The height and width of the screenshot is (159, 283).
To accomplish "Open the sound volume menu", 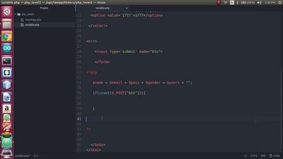I will (x=259, y=3).
